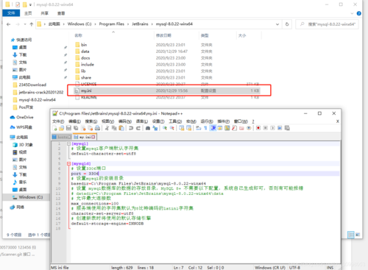Switch to the hosts tab in Notepad++
This screenshot has height=270, width=368.
pyautogui.click(x=62, y=137)
